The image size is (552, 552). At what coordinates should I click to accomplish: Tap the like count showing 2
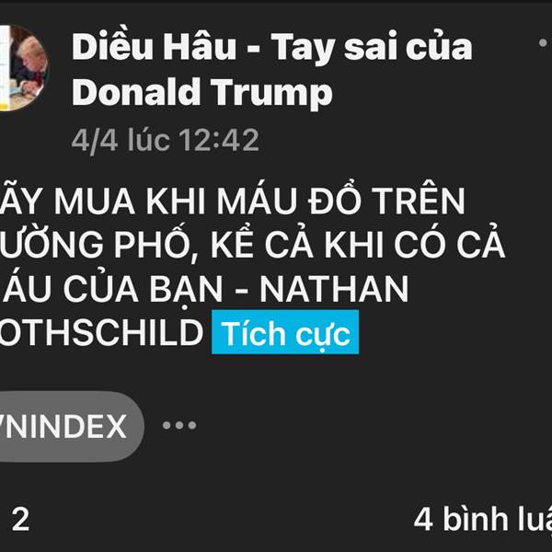click(x=20, y=519)
